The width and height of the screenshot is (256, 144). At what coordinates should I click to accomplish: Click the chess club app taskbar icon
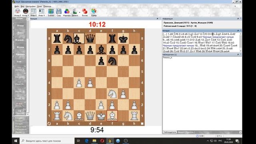point(110,141)
